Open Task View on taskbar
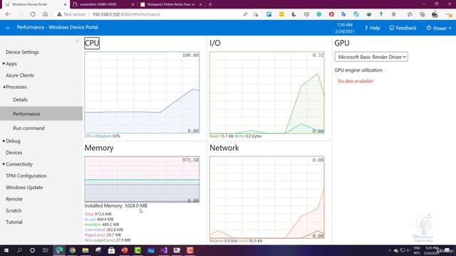Screen dimensions: 456x256 point(46,250)
